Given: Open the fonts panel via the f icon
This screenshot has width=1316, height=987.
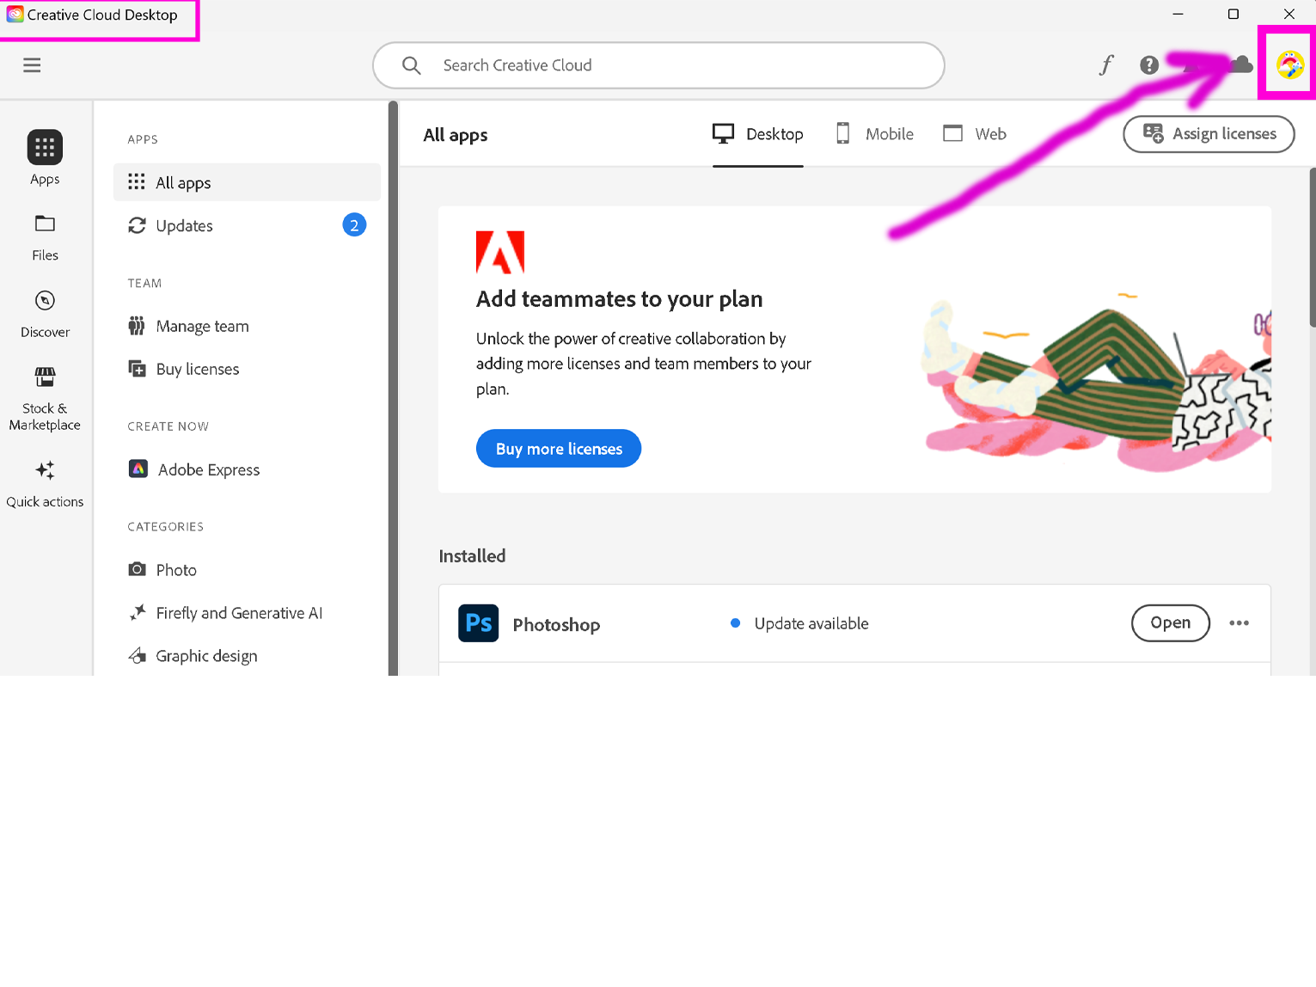Looking at the screenshot, I should tap(1105, 64).
